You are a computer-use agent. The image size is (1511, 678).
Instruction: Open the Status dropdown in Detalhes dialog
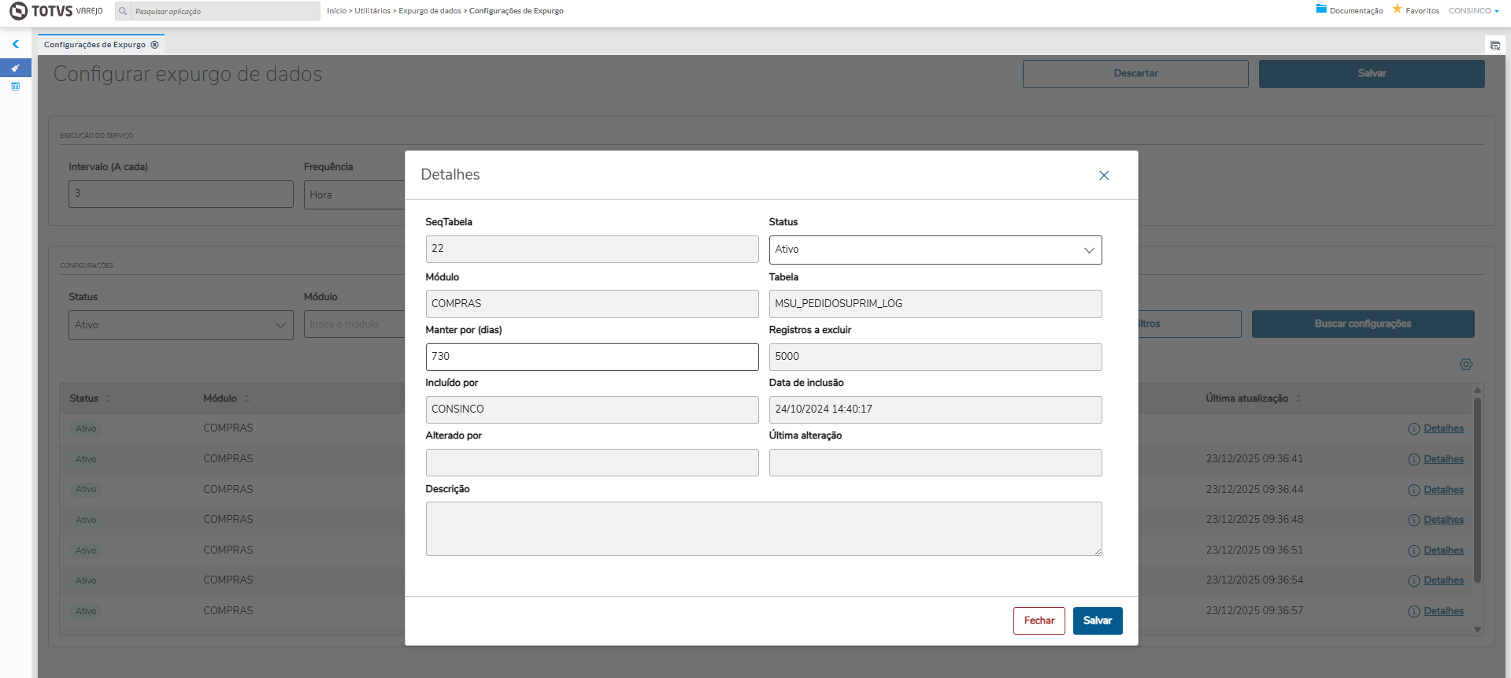(x=935, y=250)
